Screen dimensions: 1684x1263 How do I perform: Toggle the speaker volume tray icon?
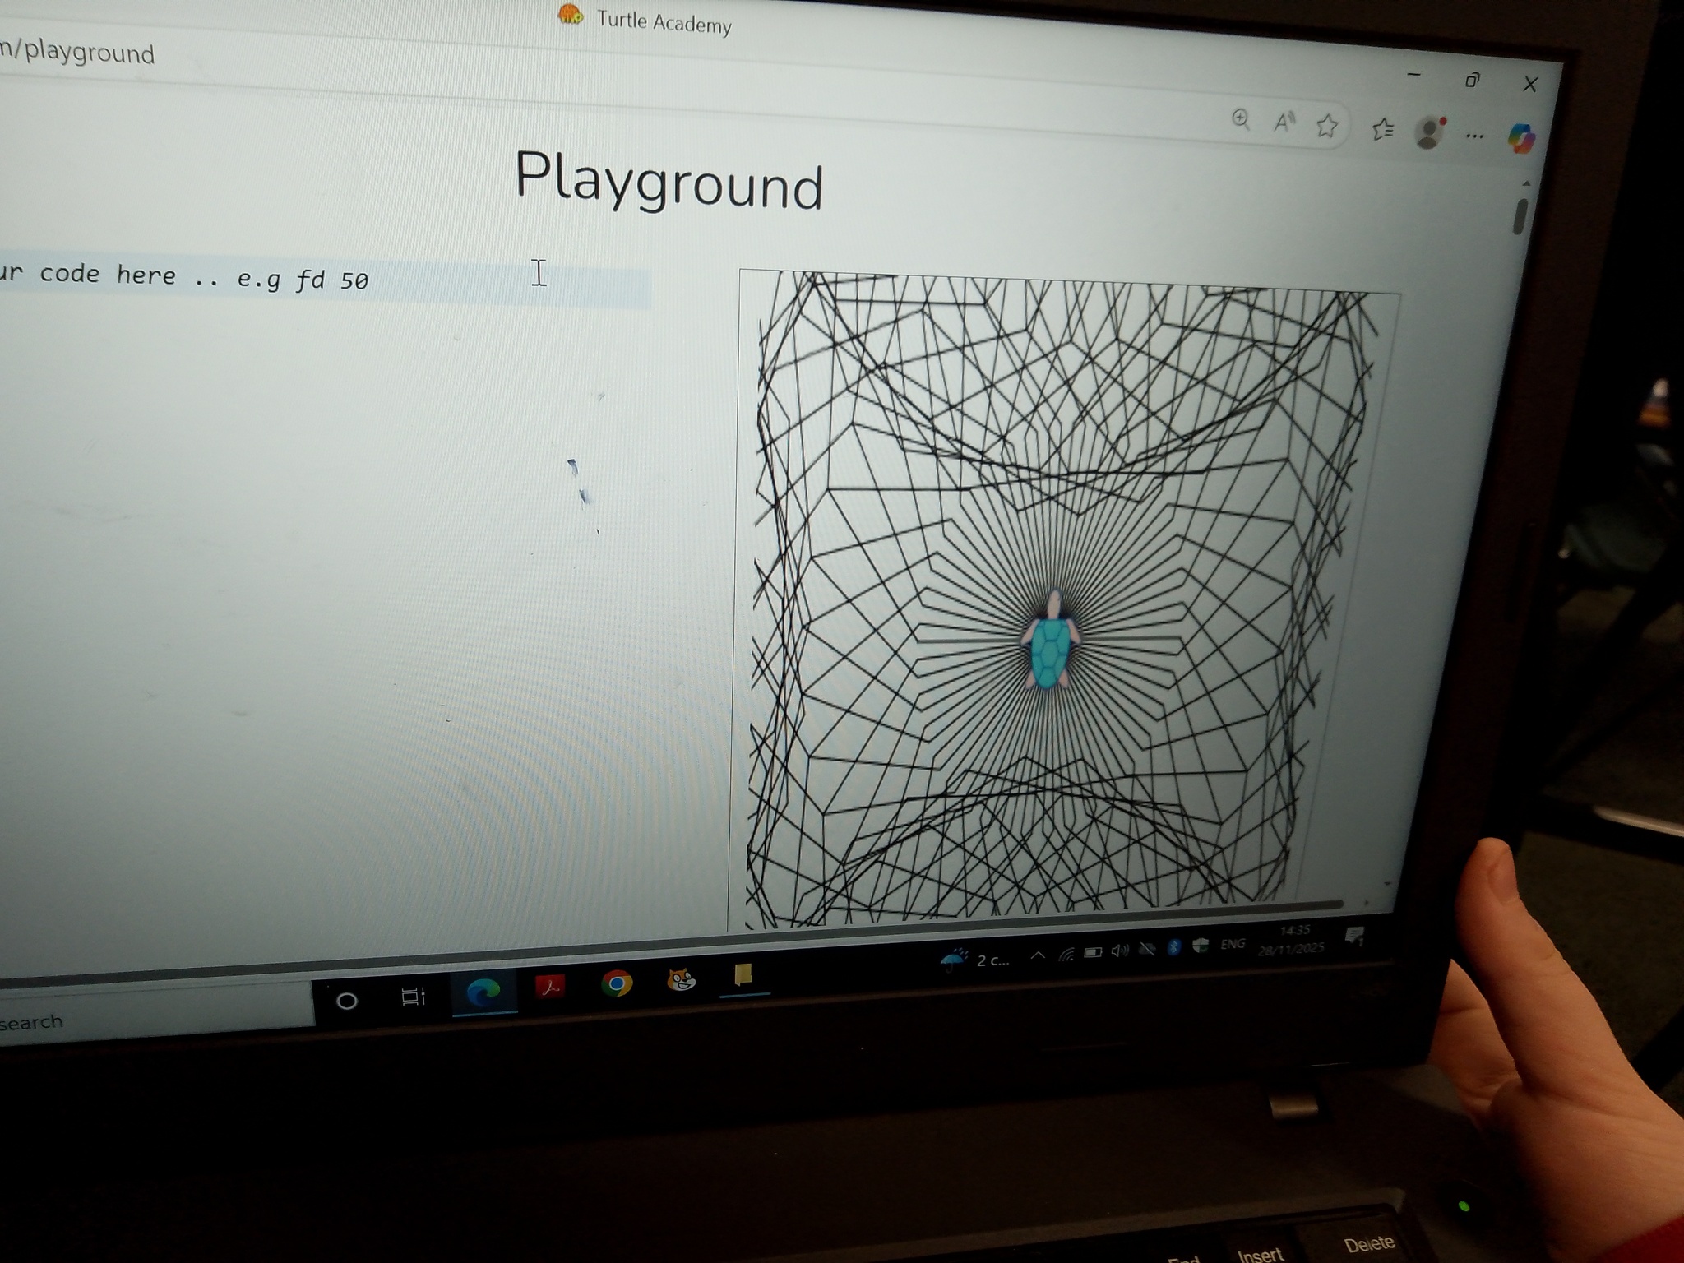click(1119, 951)
